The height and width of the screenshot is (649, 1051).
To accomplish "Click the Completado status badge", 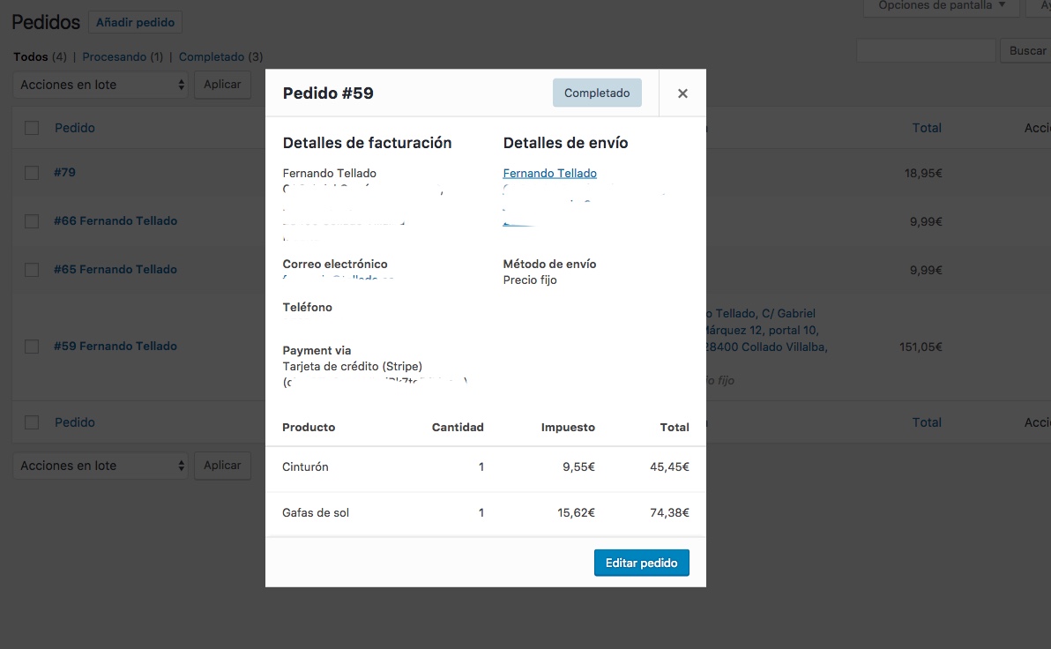I will coord(597,93).
